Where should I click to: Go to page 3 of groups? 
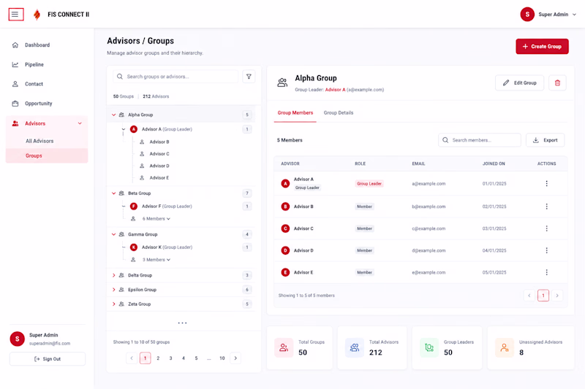pos(170,358)
